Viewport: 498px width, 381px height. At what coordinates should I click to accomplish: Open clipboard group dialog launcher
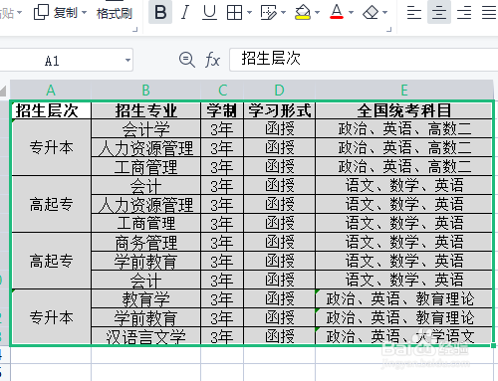[134, 30]
